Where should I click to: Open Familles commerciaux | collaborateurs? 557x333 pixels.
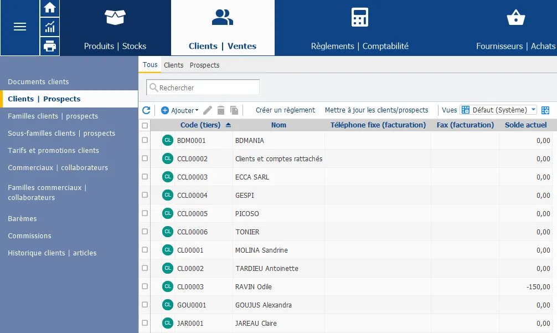(47, 192)
